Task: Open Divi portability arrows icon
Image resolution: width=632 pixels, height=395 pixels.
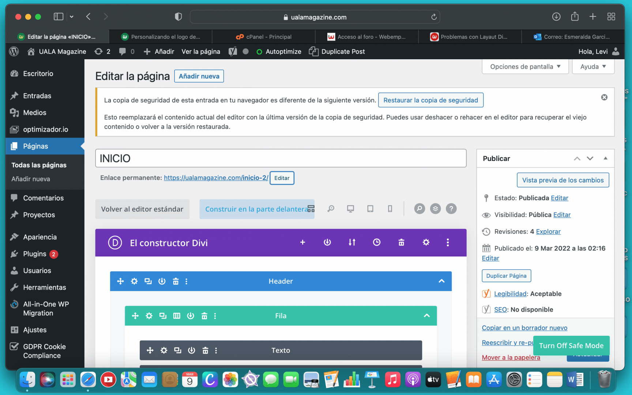Action: click(x=352, y=242)
